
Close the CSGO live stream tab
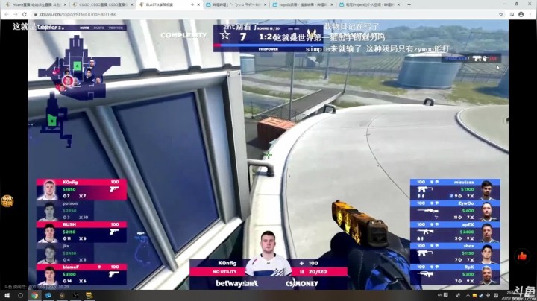click(131, 4)
